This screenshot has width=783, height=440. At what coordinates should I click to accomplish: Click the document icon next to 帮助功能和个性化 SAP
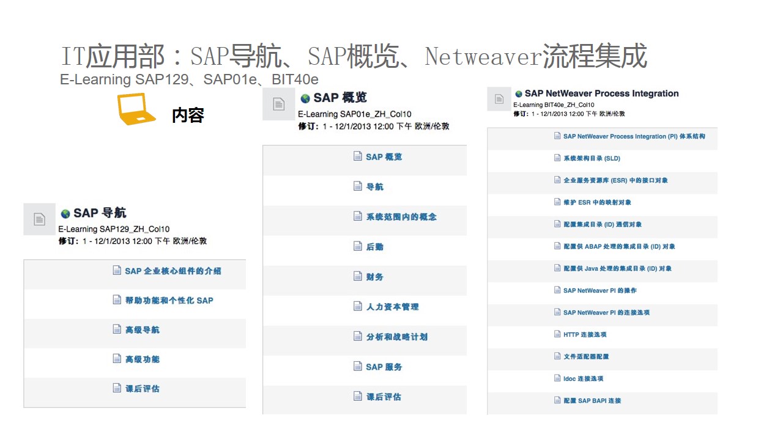117,299
